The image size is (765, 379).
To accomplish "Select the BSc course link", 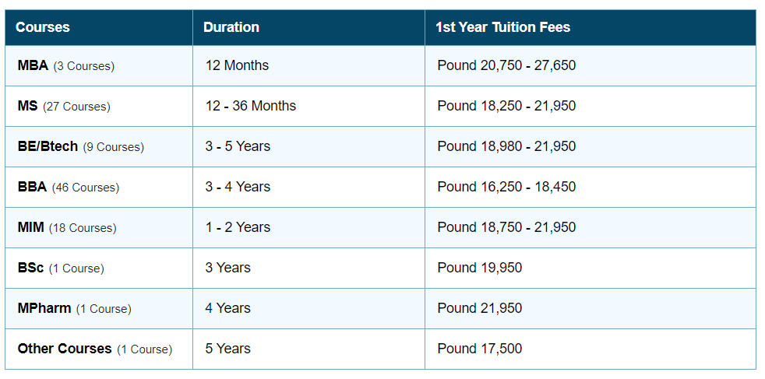I will click(30, 268).
